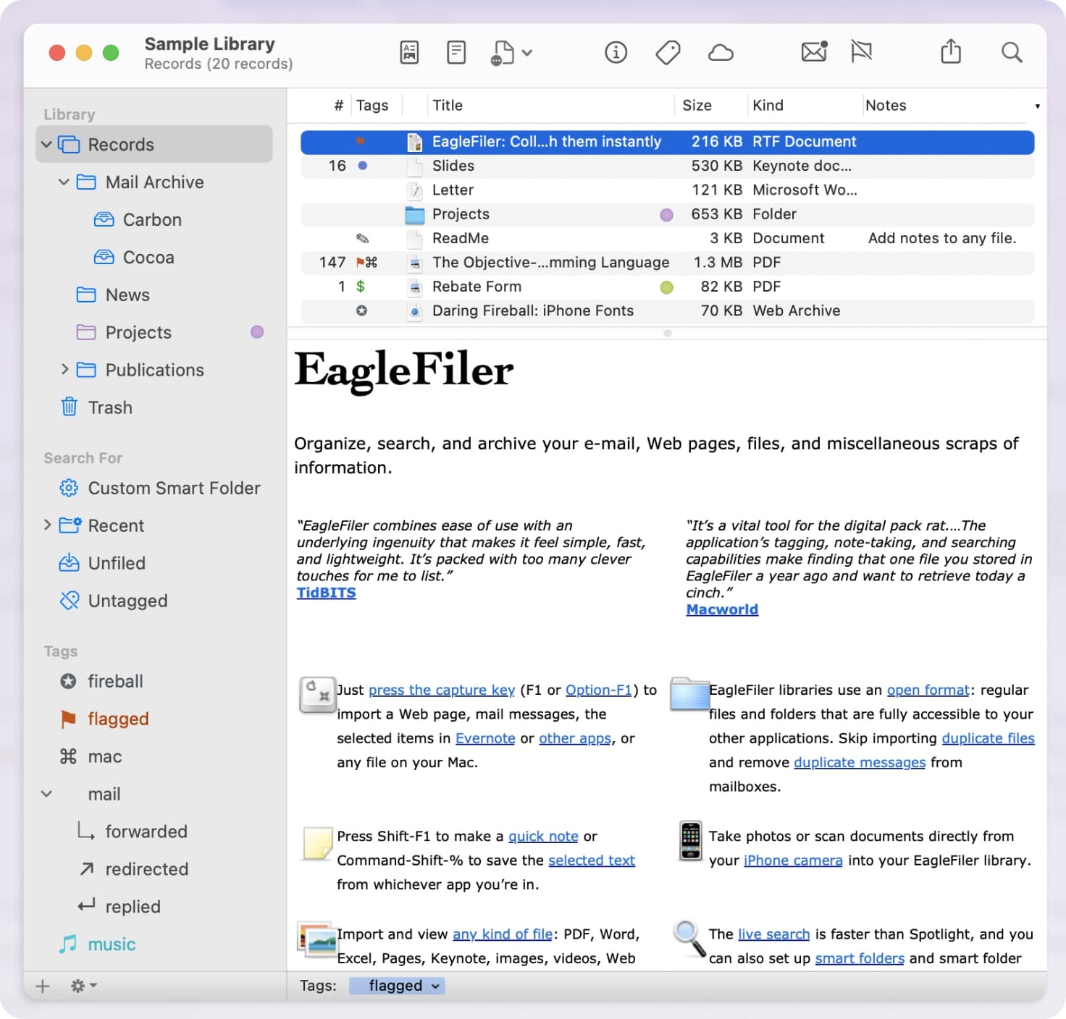The image size is (1066, 1019).
Task: Open the Search icon
Action: pyautogui.click(x=1011, y=52)
